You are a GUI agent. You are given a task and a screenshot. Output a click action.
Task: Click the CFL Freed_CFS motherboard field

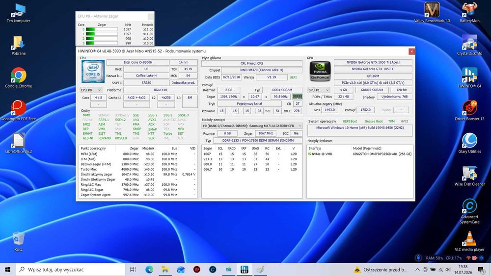coord(252,63)
